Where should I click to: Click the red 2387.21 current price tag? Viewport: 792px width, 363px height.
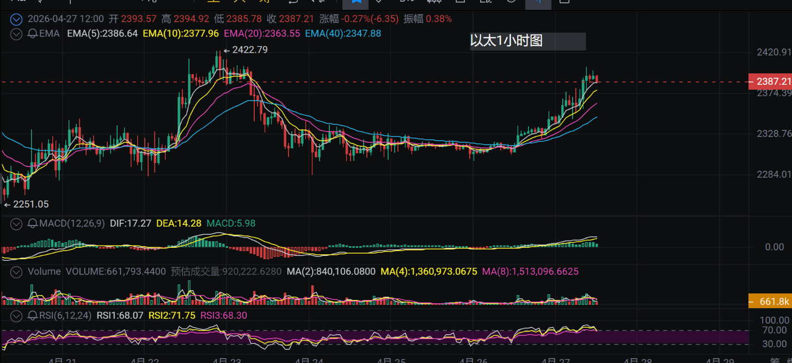pos(770,82)
